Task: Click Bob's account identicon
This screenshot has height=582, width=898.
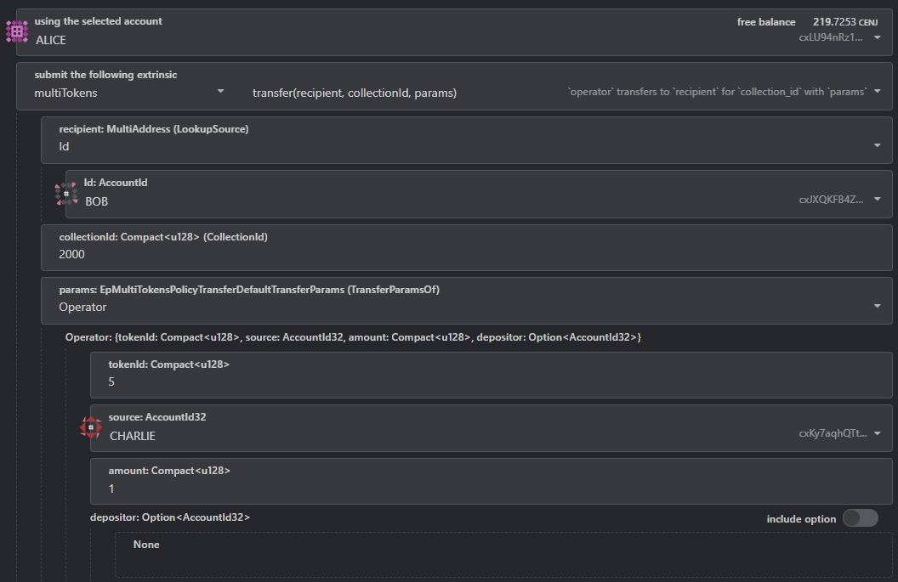Action: click(66, 194)
